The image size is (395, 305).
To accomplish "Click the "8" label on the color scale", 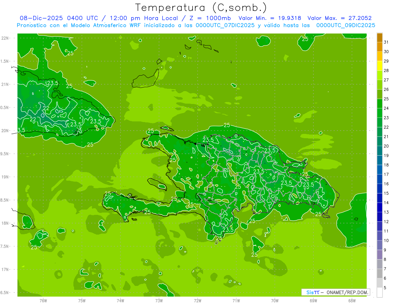I will (385, 260).
